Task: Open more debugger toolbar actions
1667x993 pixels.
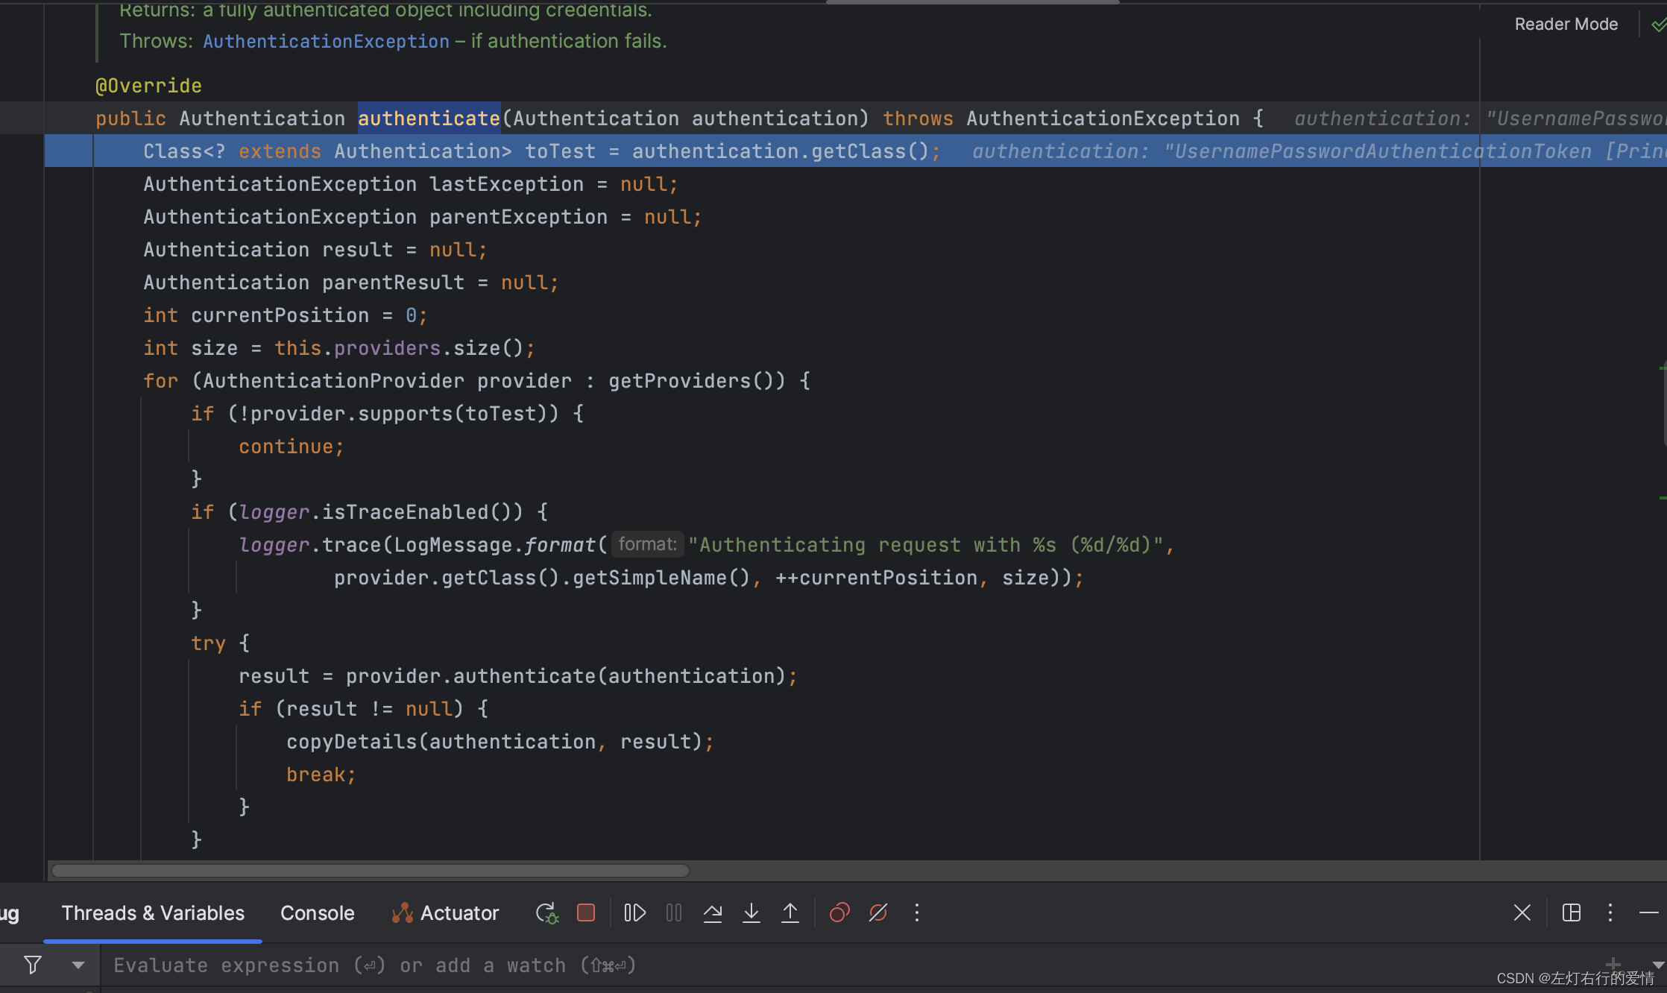Action: pyautogui.click(x=917, y=913)
